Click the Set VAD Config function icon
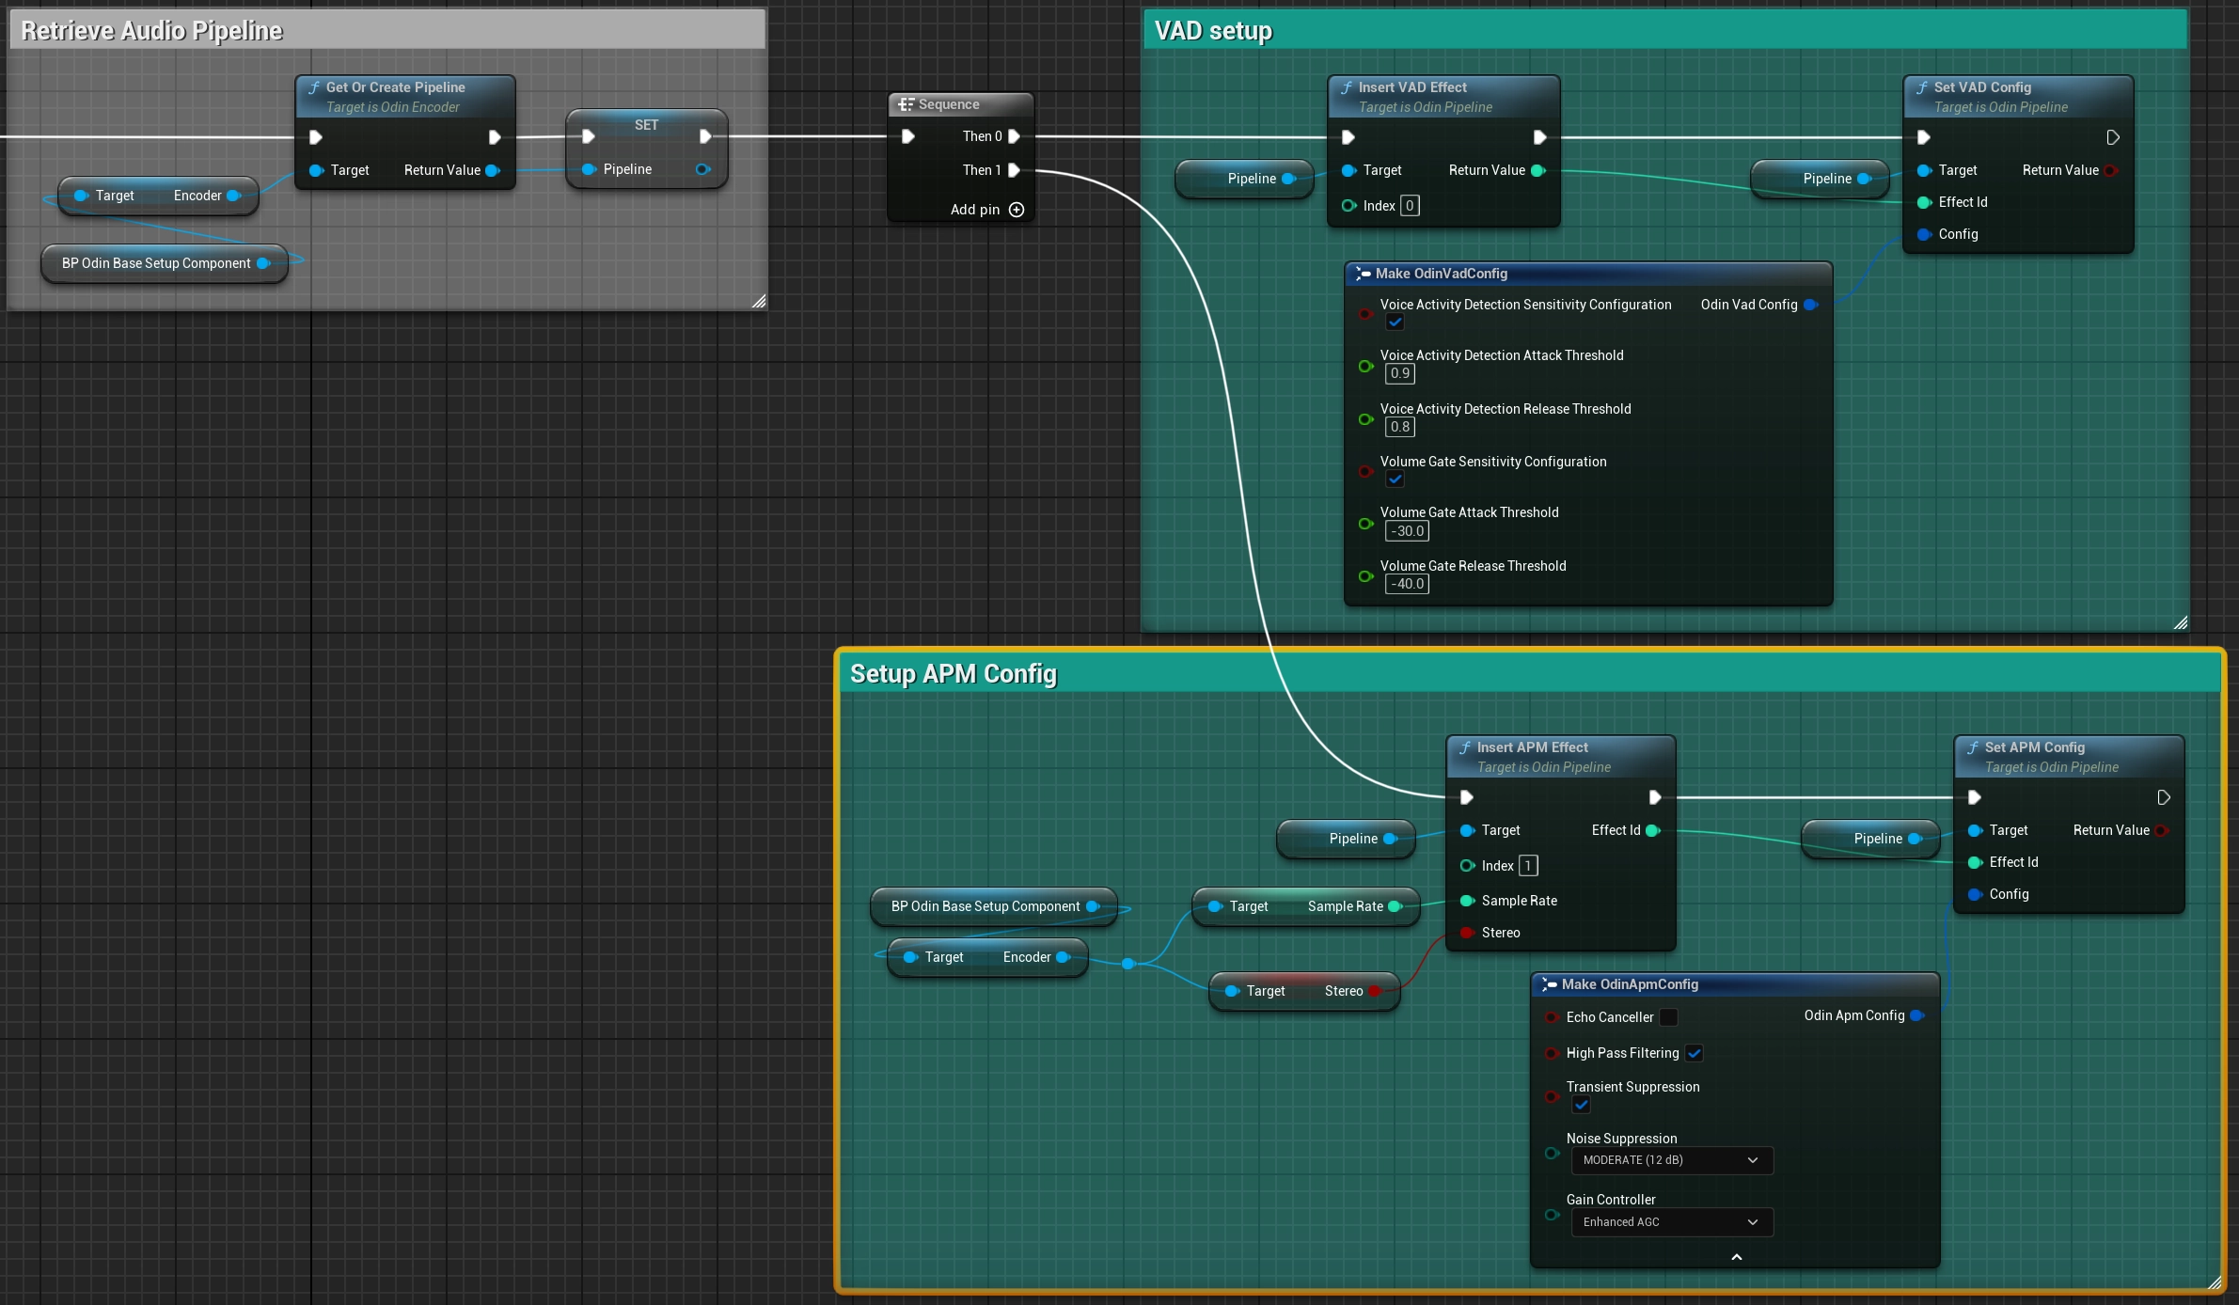The width and height of the screenshot is (2239, 1305). point(1924,86)
